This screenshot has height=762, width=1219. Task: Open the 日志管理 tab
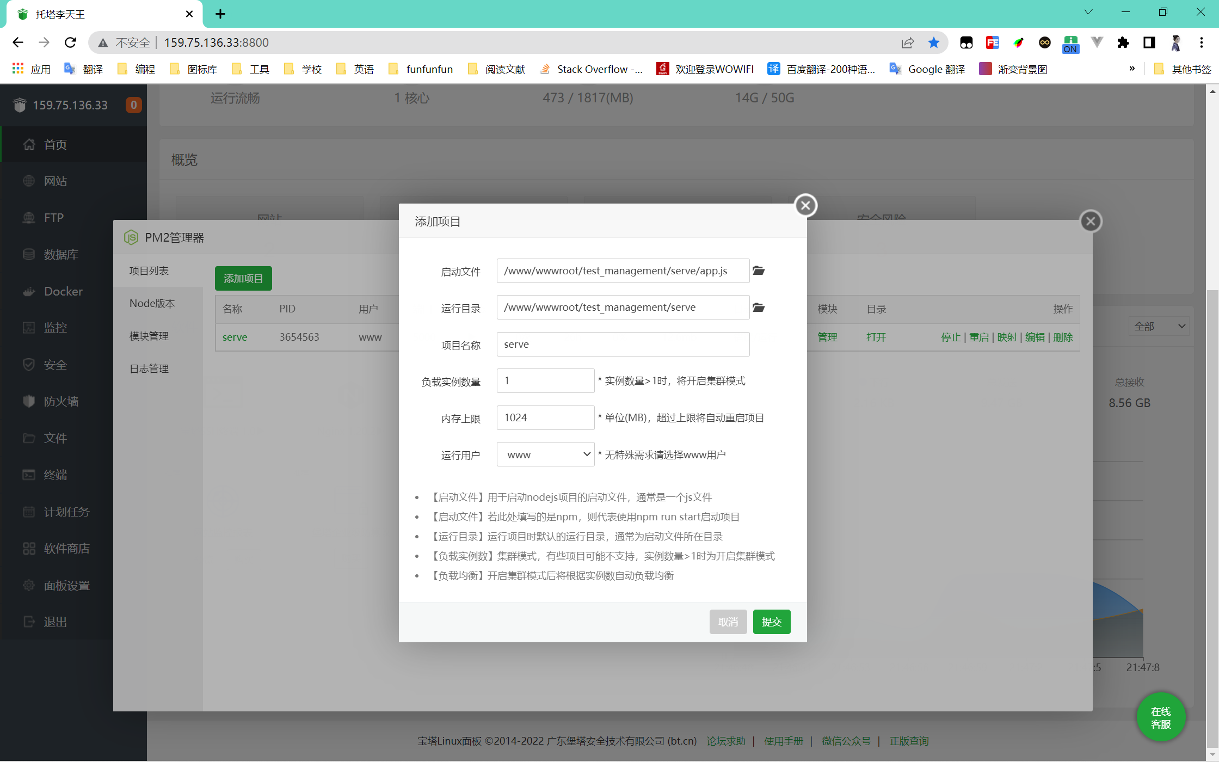pos(149,368)
